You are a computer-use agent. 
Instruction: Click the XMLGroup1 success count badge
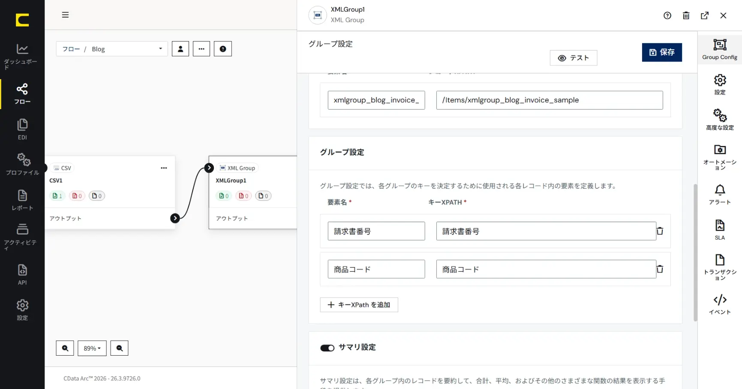click(x=224, y=196)
